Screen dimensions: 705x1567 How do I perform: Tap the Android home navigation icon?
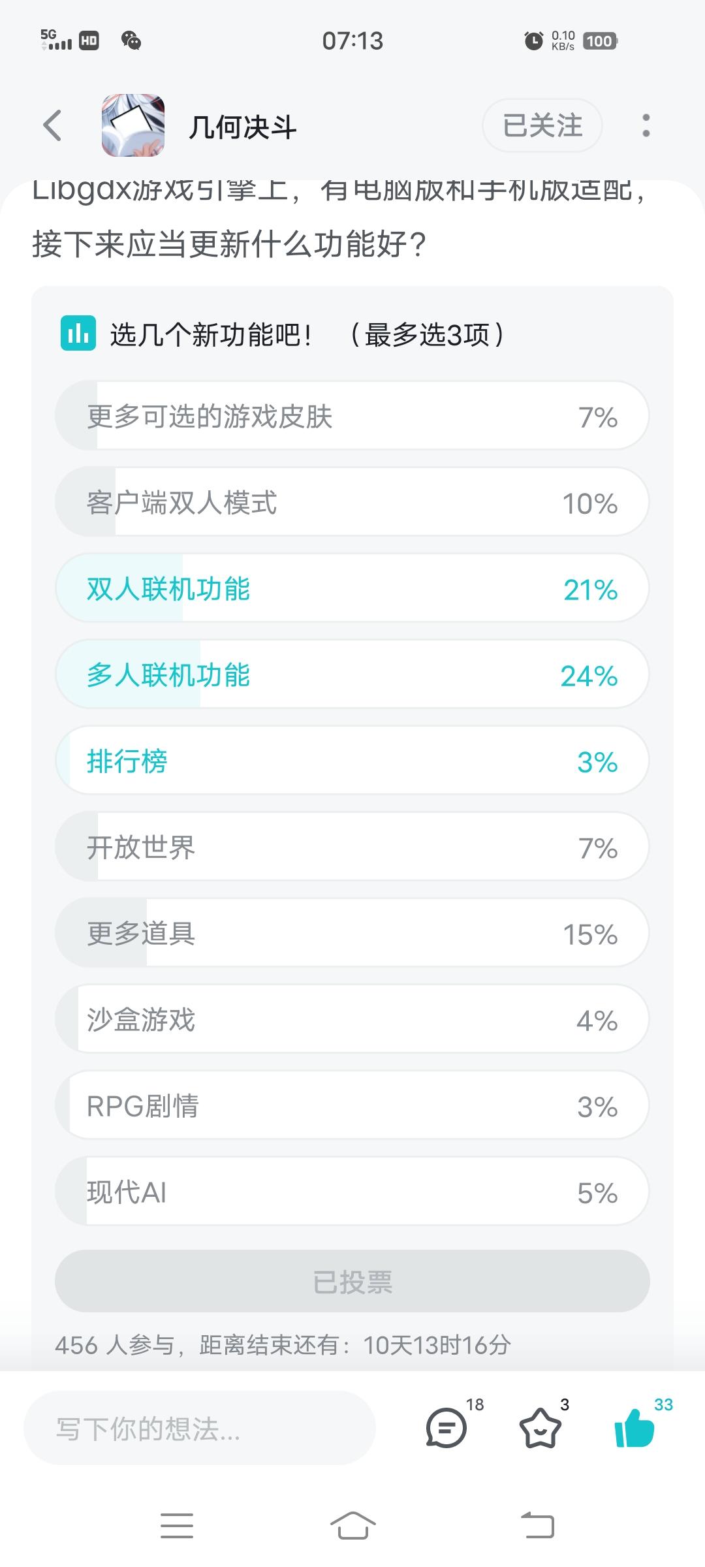(352, 1526)
